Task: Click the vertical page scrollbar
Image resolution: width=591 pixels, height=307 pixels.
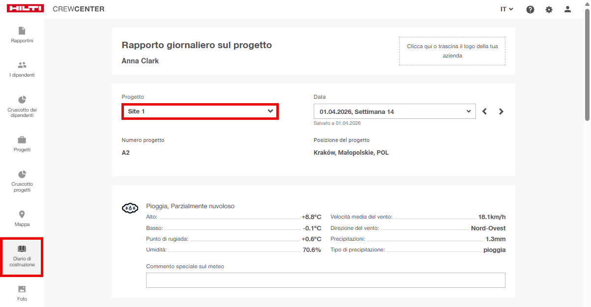Action: click(587, 69)
